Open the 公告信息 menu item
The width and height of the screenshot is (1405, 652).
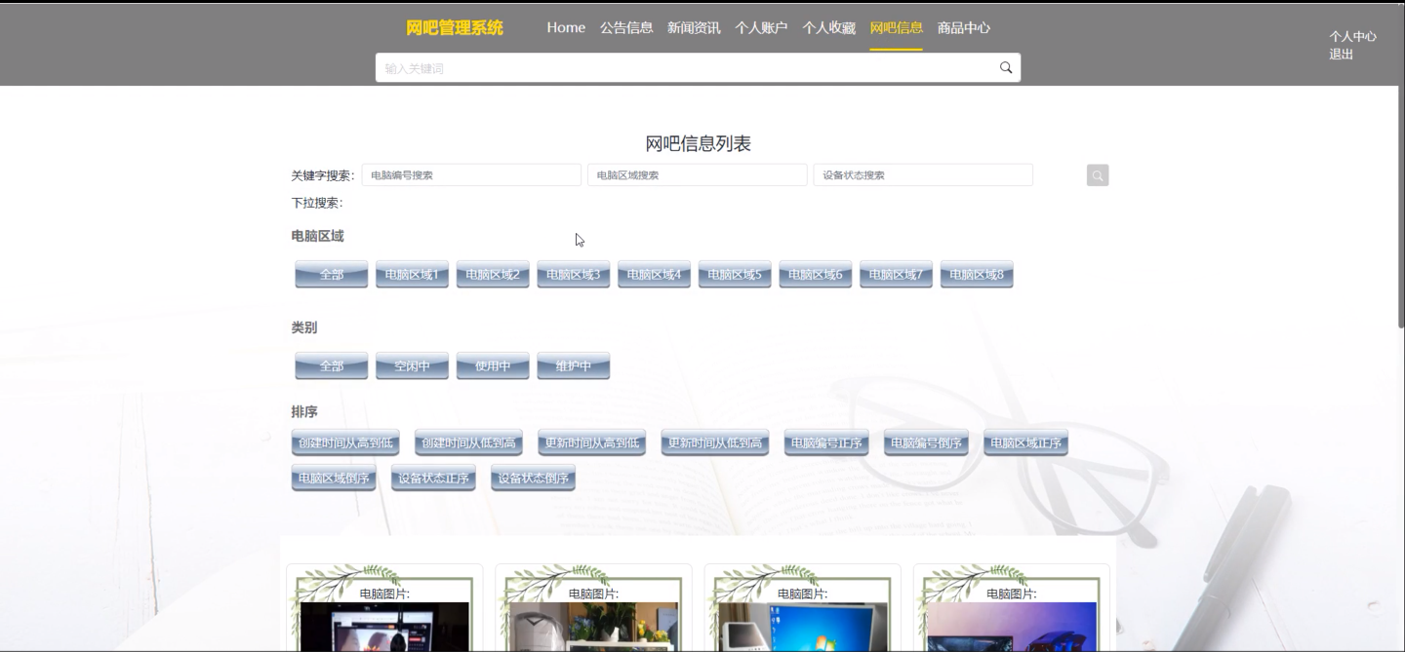click(626, 28)
